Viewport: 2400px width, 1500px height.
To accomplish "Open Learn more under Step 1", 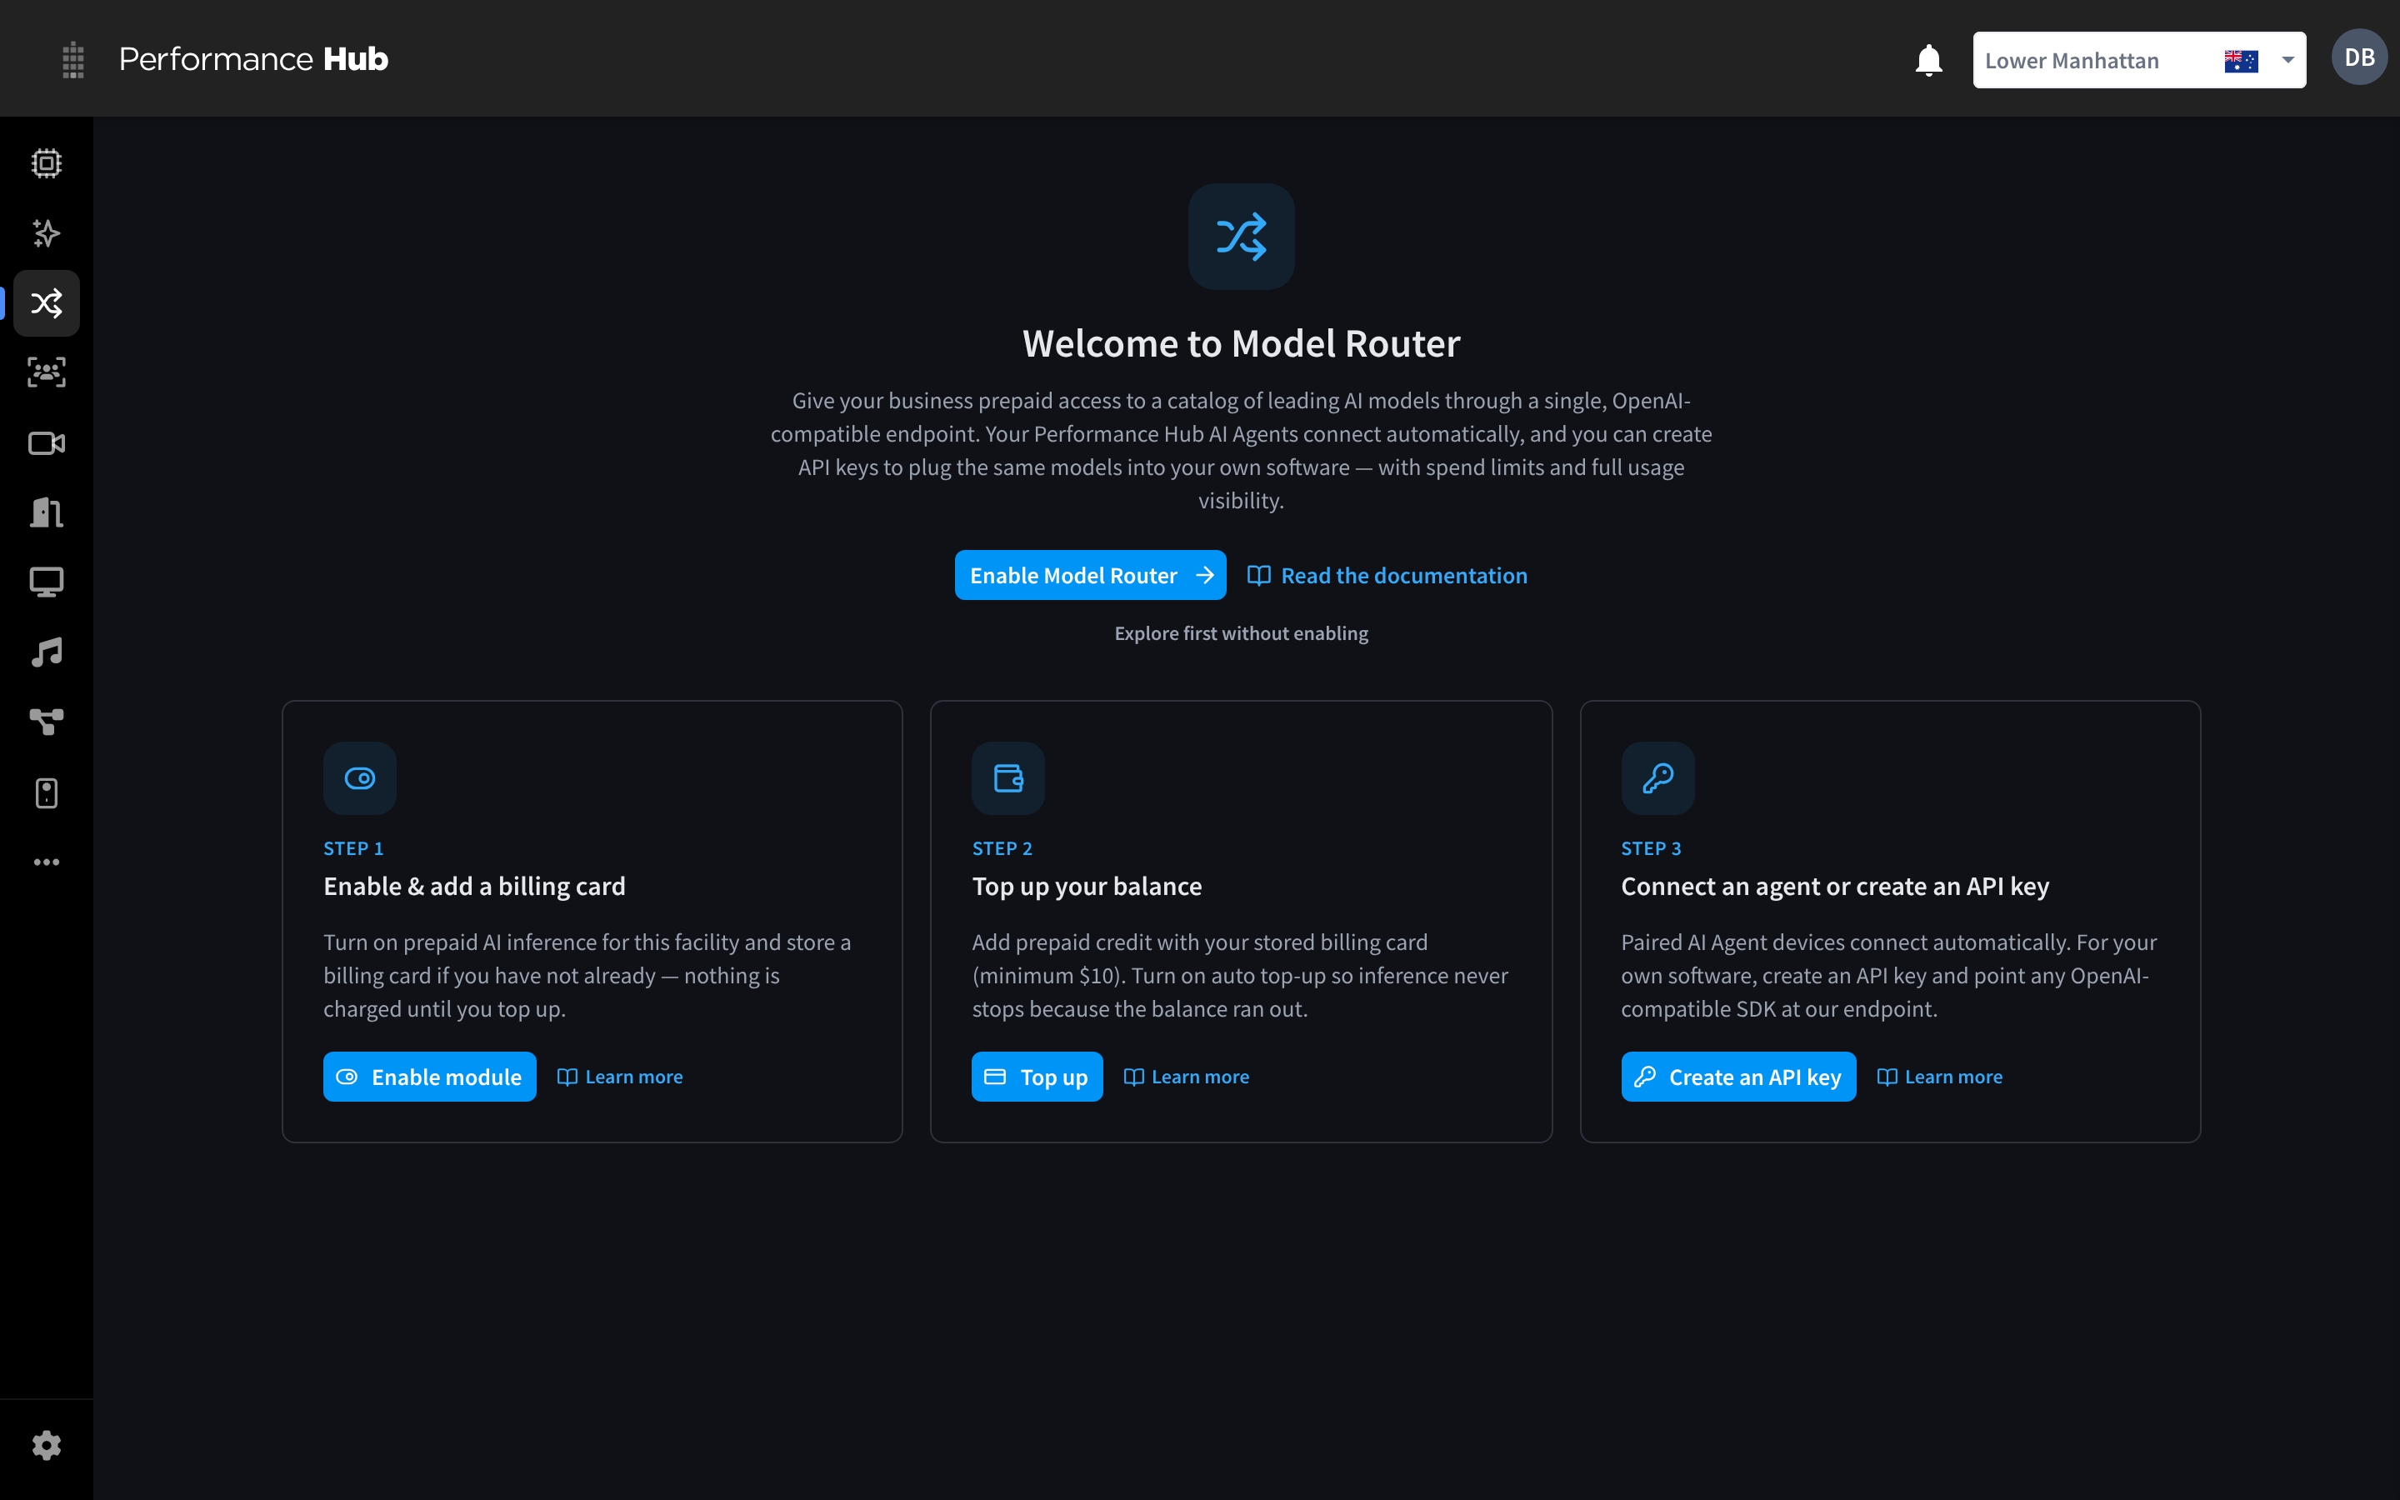I will [620, 1077].
